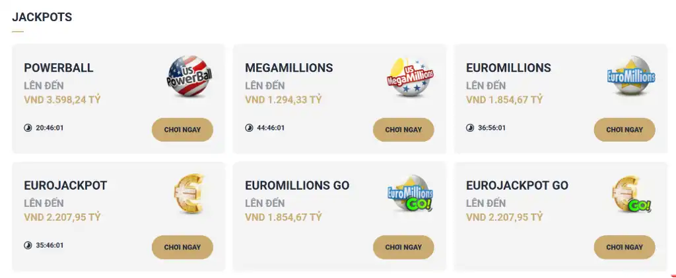676x278 pixels.
Task: Click the EuroMillions ball logo
Action: pyautogui.click(x=631, y=77)
